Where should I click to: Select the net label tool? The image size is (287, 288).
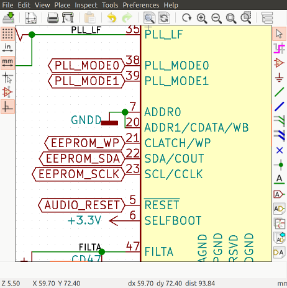tap(279, 179)
